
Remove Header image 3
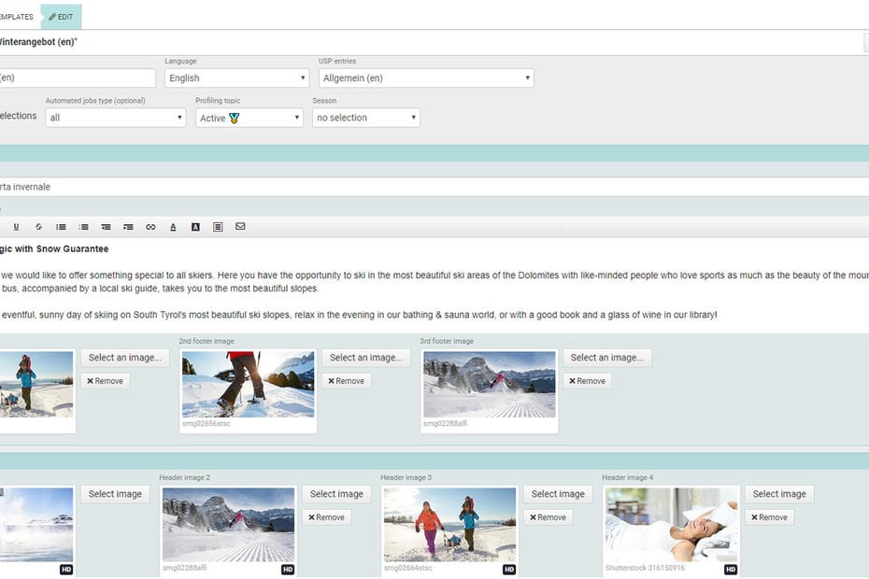(x=548, y=517)
